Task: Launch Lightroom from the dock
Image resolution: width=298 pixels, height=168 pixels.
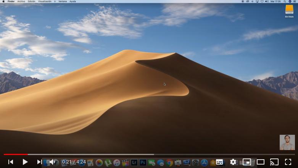Action: pos(134,163)
